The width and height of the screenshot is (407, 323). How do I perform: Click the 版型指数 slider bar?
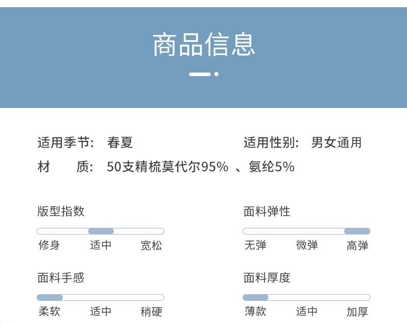(x=100, y=231)
